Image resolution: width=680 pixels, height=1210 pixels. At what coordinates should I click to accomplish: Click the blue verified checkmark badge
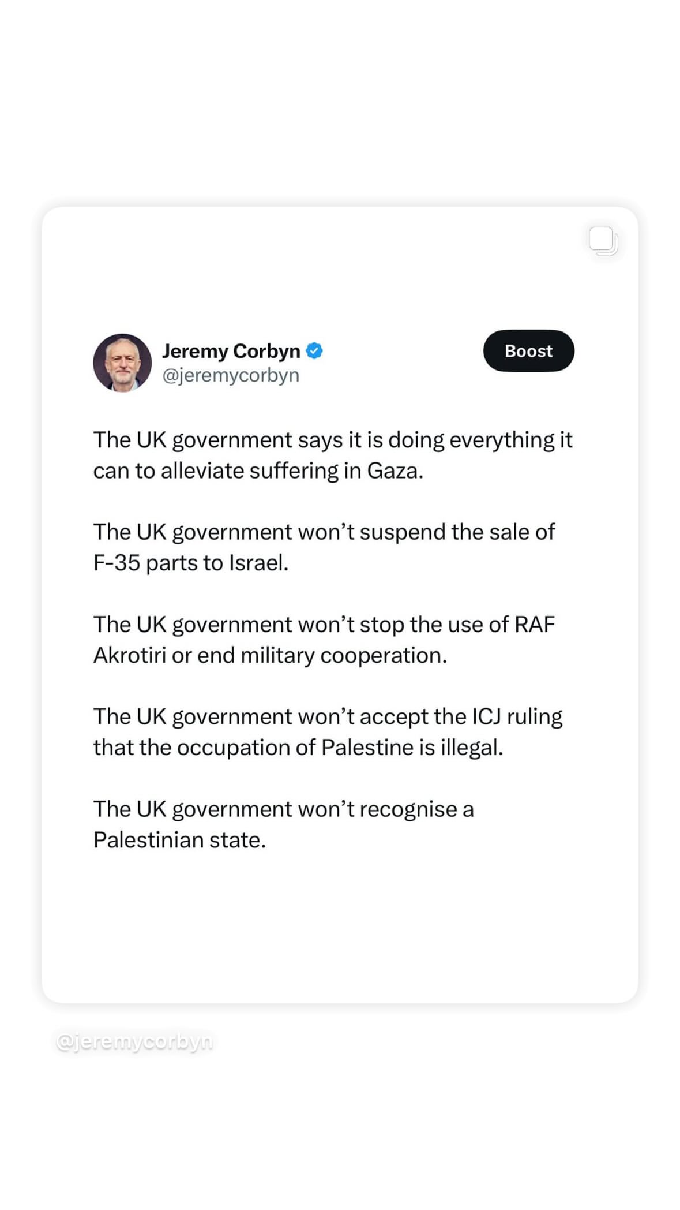pos(314,350)
